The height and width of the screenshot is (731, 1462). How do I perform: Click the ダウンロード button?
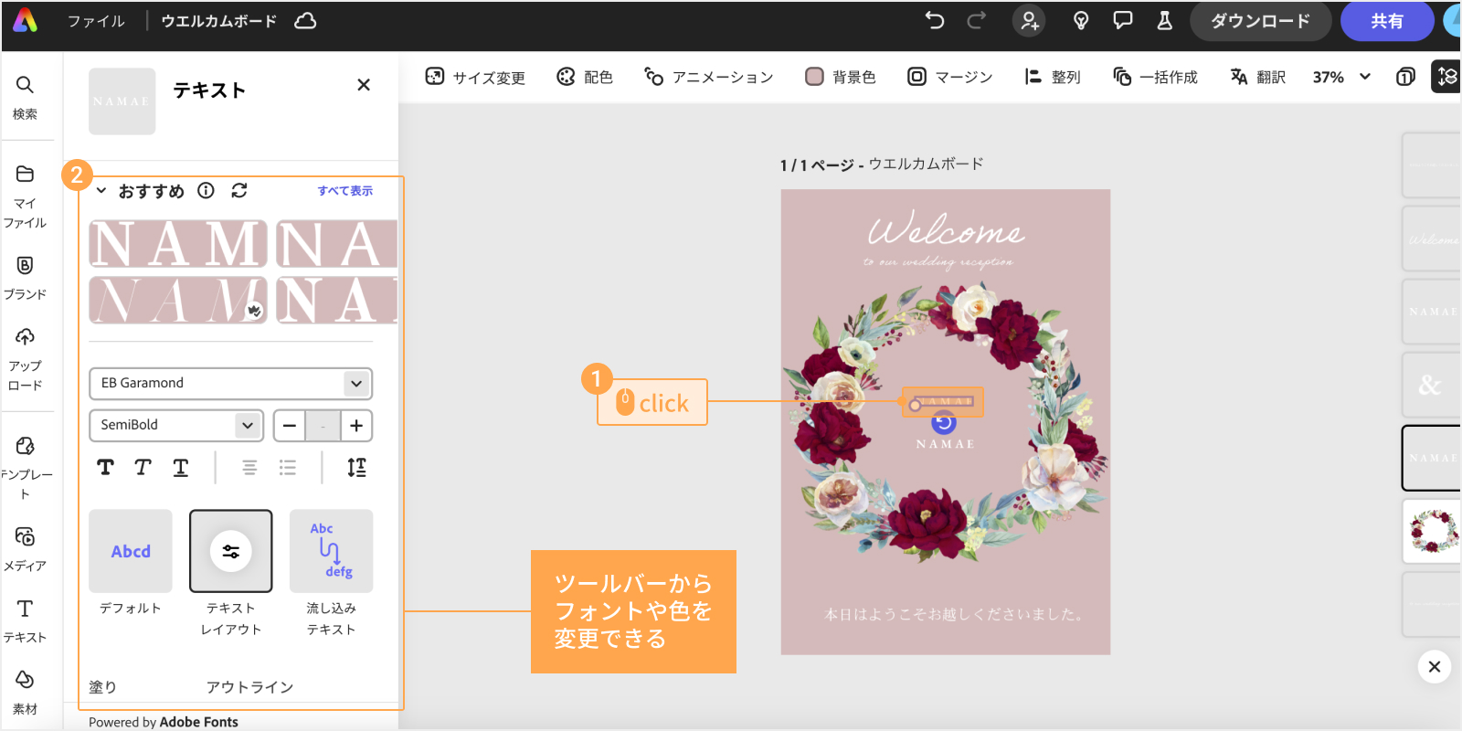pos(1260,21)
